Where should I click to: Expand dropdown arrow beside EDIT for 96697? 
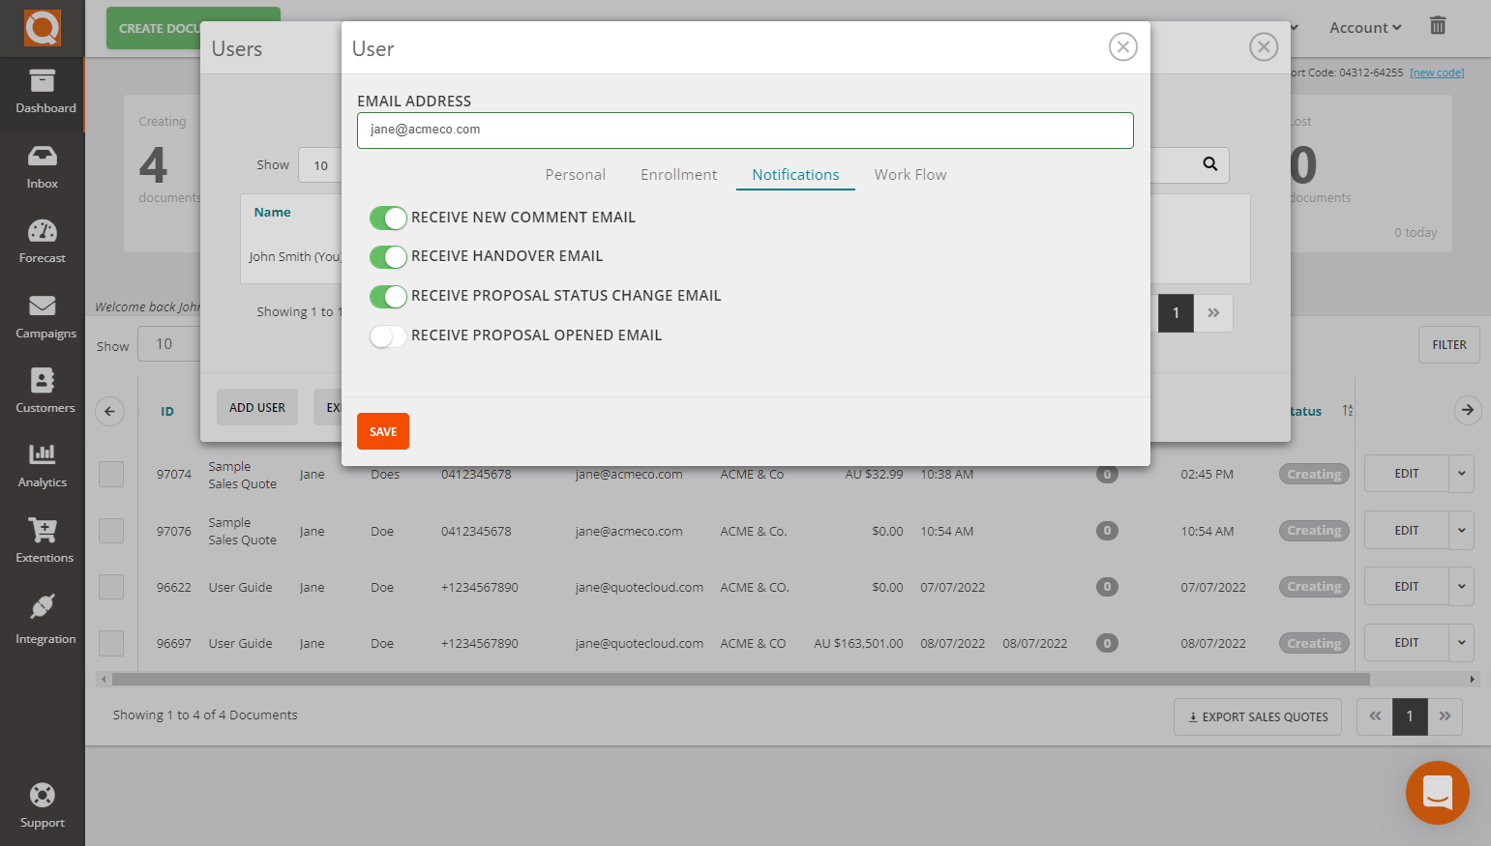1461,643
